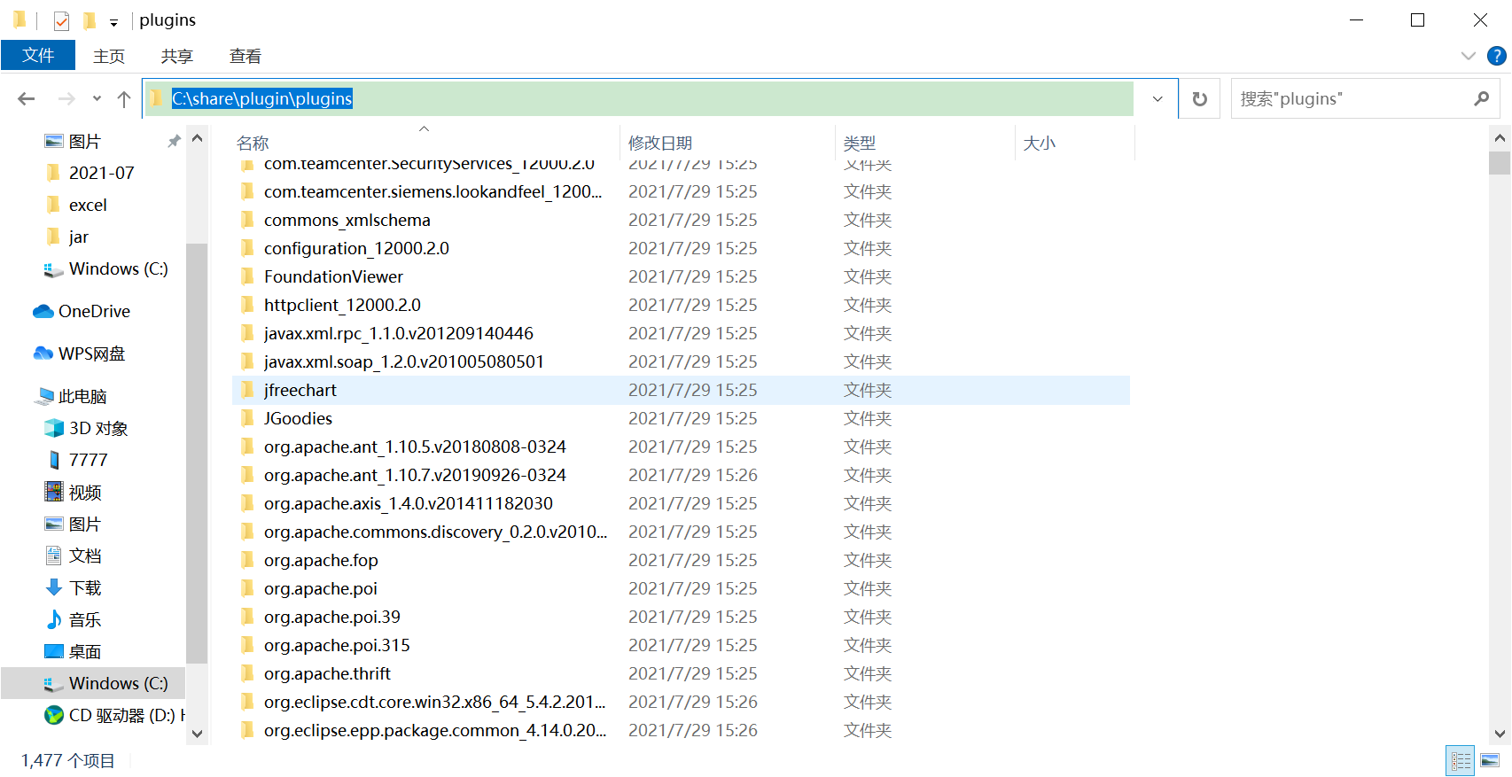Customize Quick Access Toolbar dropdown
1512x777 pixels.
[113, 22]
